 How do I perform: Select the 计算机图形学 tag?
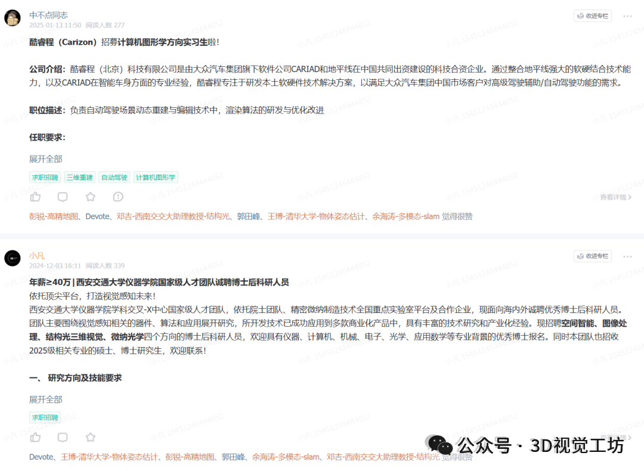click(156, 178)
